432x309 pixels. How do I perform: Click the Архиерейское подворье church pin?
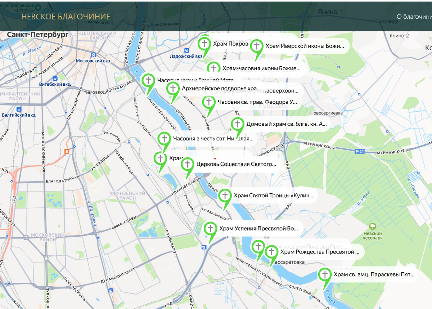173,88
